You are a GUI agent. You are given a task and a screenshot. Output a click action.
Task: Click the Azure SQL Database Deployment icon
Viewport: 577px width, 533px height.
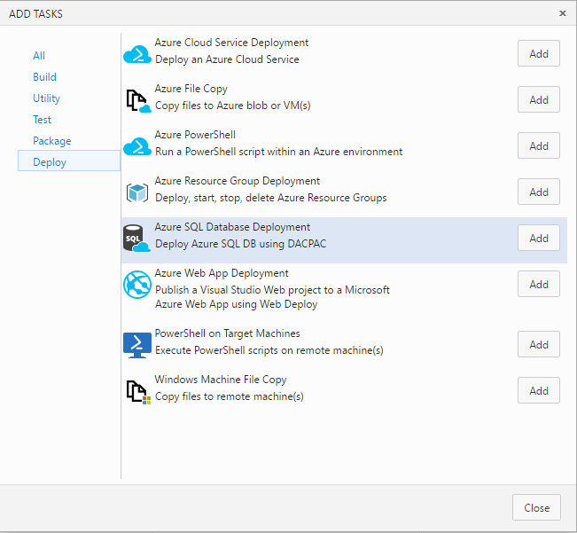136,239
